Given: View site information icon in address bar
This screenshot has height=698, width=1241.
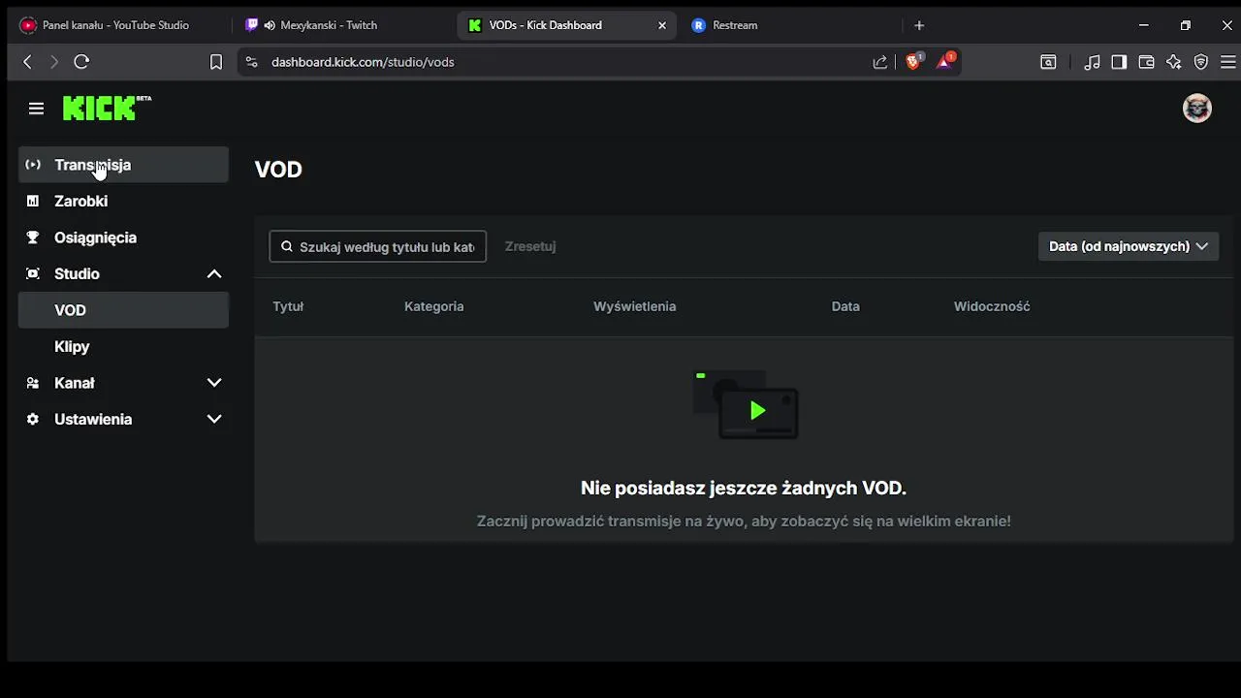Looking at the screenshot, I should [x=251, y=62].
